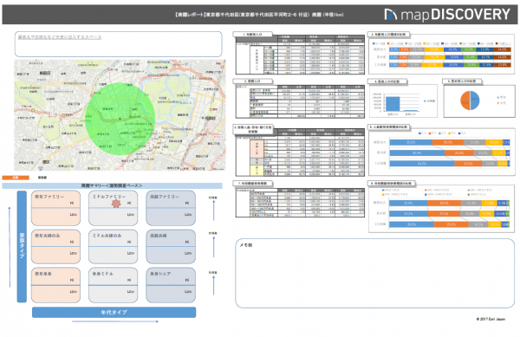Click the green trade-area circle on the map
The height and width of the screenshot is (337, 520).
[120, 119]
